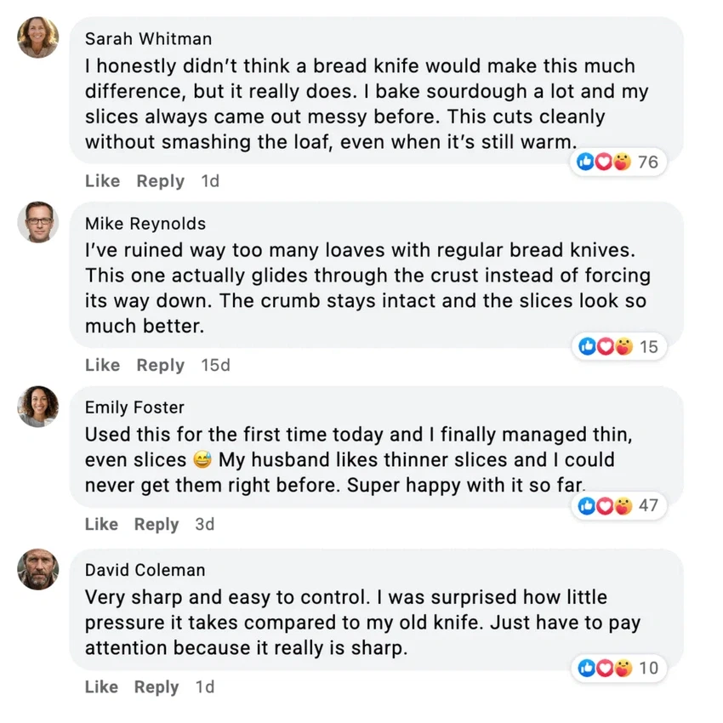The image size is (723, 723).
Task: Like Mike Reynolds' comment
Action: (102, 365)
